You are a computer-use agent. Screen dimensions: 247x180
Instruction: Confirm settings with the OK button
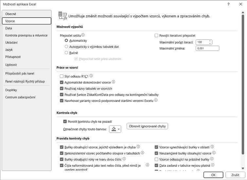pos(213,175)
